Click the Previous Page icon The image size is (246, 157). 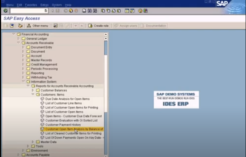tap(108, 11)
